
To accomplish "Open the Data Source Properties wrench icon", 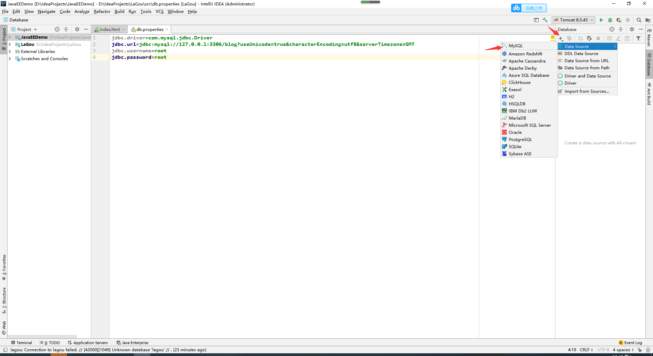I will coord(589,38).
